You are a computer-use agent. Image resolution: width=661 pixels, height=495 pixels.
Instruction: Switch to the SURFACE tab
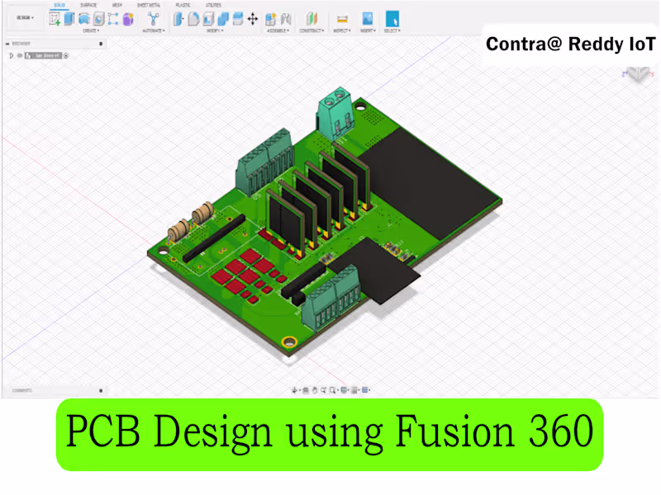click(88, 5)
